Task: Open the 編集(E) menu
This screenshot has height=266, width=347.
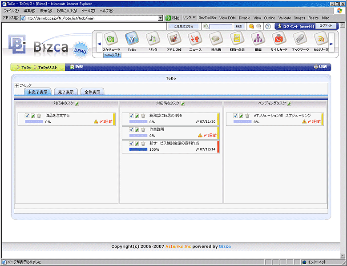Action: (x=29, y=11)
